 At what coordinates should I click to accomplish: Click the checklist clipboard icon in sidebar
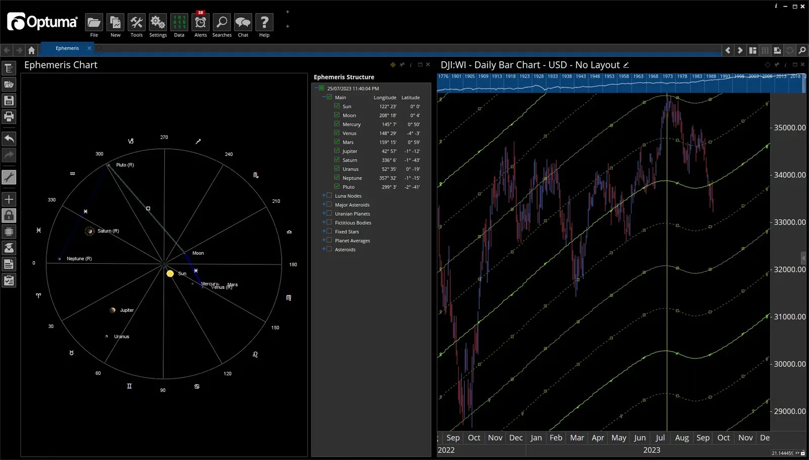click(x=9, y=280)
